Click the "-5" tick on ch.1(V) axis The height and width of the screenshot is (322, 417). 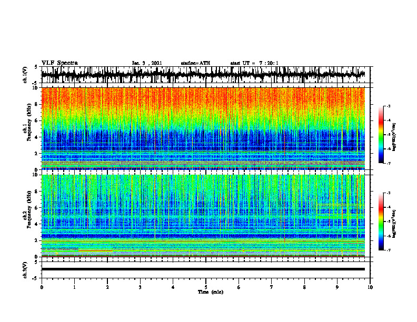(x=35, y=83)
